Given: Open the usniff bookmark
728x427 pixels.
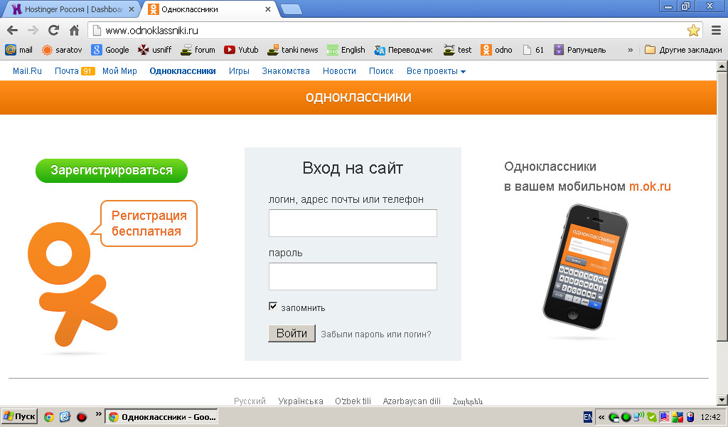Looking at the screenshot, I should coord(154,50).
